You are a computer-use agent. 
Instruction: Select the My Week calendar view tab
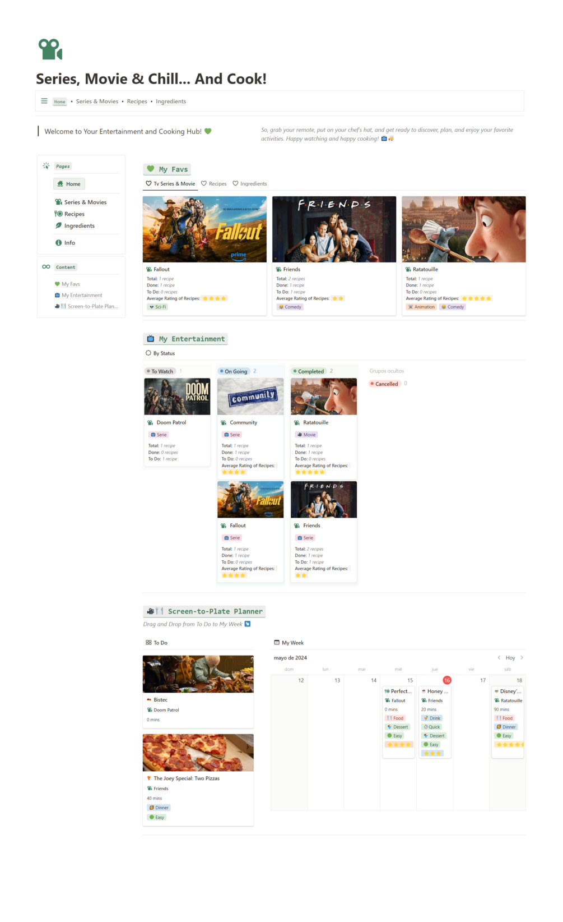pyautogui.click(x=289, y=643)
